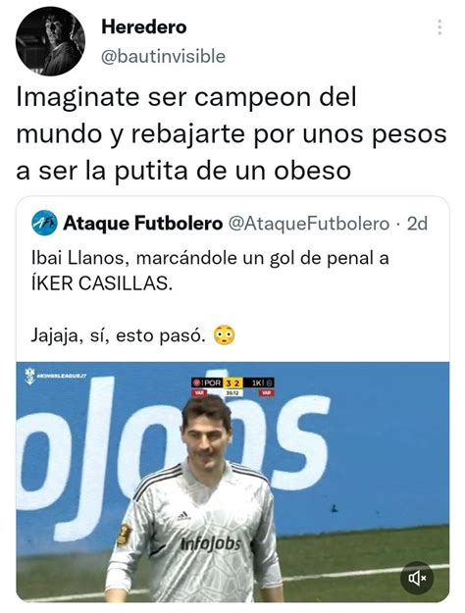Play the embedded goalkeeper video
The width and height of the screenshot is (465, 613).
pos(232,482)
